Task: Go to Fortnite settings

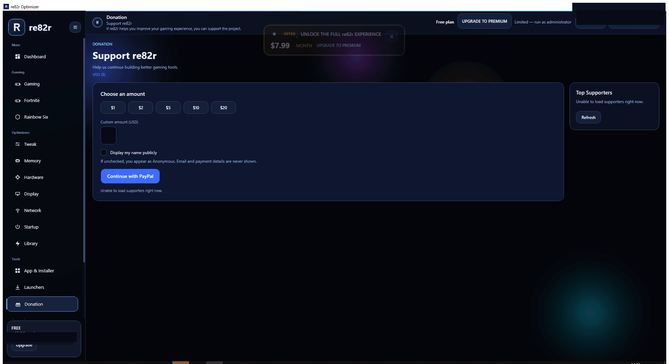Action: (42, 101)
